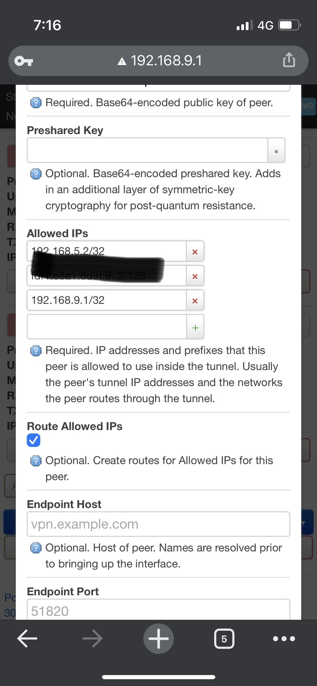The width and height of the screenshot is (317, 686).
Task: Remove allowed IP 192.168.9.1/32
Action: [195, 301]
